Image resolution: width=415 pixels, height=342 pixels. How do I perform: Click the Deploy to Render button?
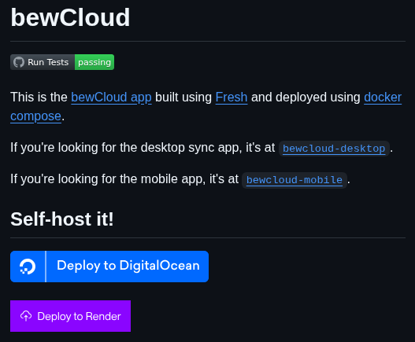pyautogui.click(x=70, y=316)
